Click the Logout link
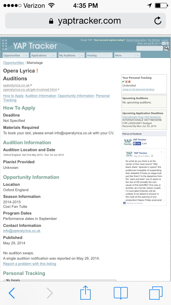 click(x=165, y=40)
